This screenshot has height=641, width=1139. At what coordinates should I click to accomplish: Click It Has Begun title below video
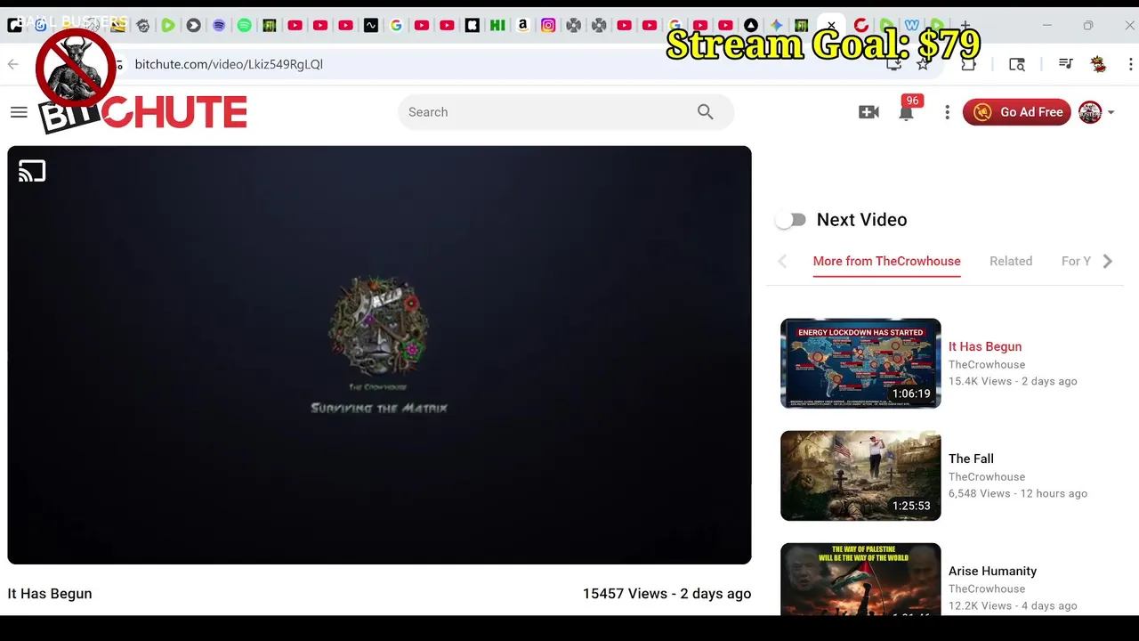[x=50, y=594]
